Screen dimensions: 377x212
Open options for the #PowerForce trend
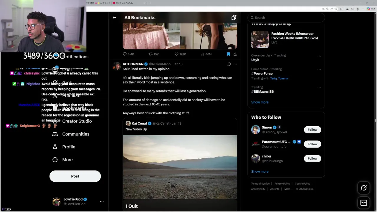319,70
